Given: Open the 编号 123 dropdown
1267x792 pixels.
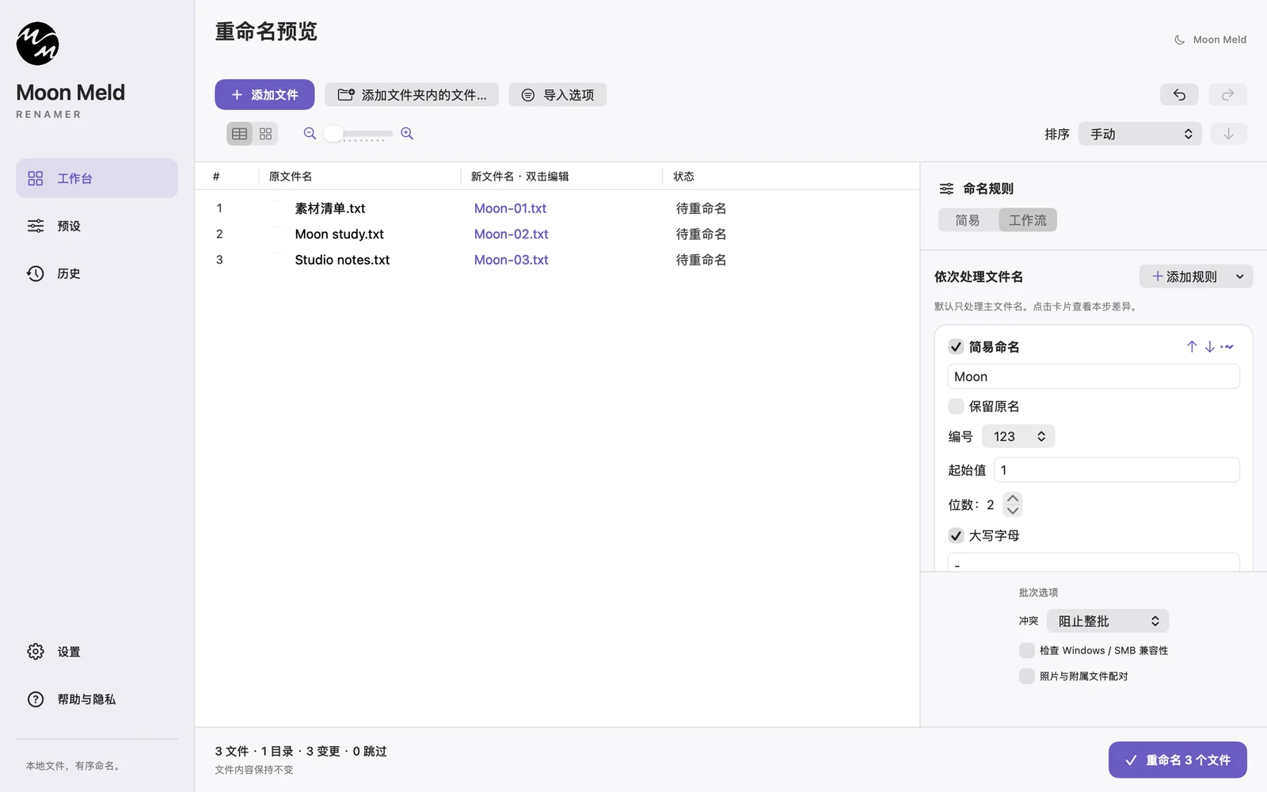Looking at the screenshot, I should point(1018,436).
